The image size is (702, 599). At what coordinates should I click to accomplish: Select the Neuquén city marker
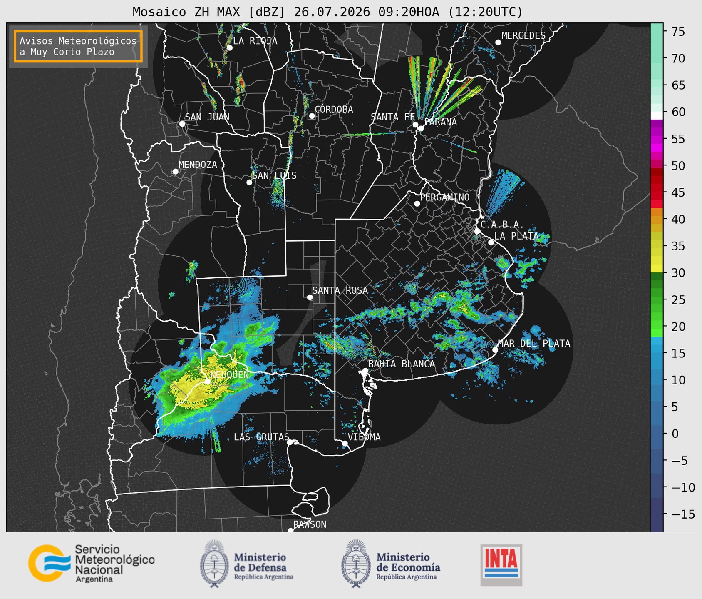207,382
